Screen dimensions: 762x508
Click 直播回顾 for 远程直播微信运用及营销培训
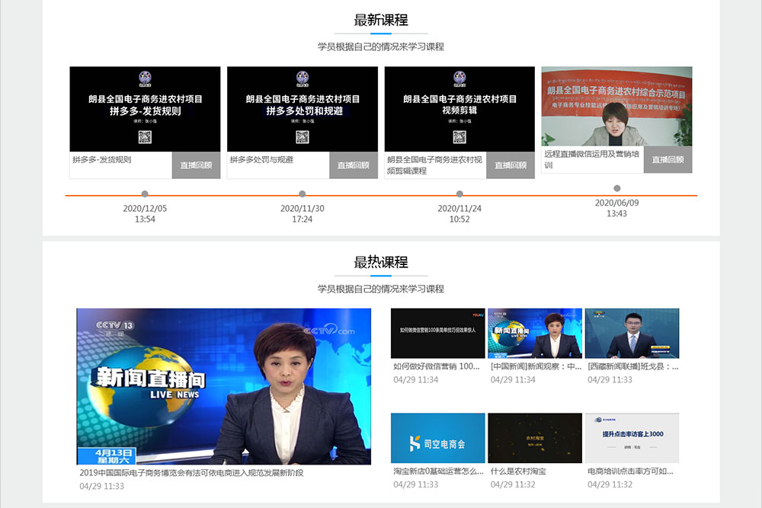[x=668, y=160]
